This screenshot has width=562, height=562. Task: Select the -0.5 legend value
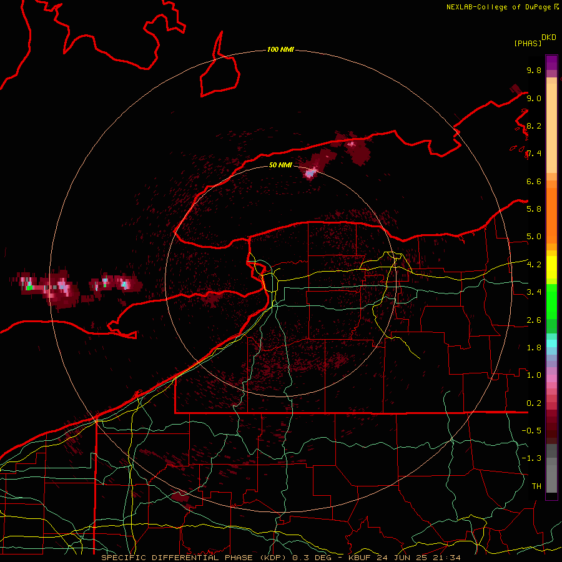pyautogui.click(x=531, y=430)
